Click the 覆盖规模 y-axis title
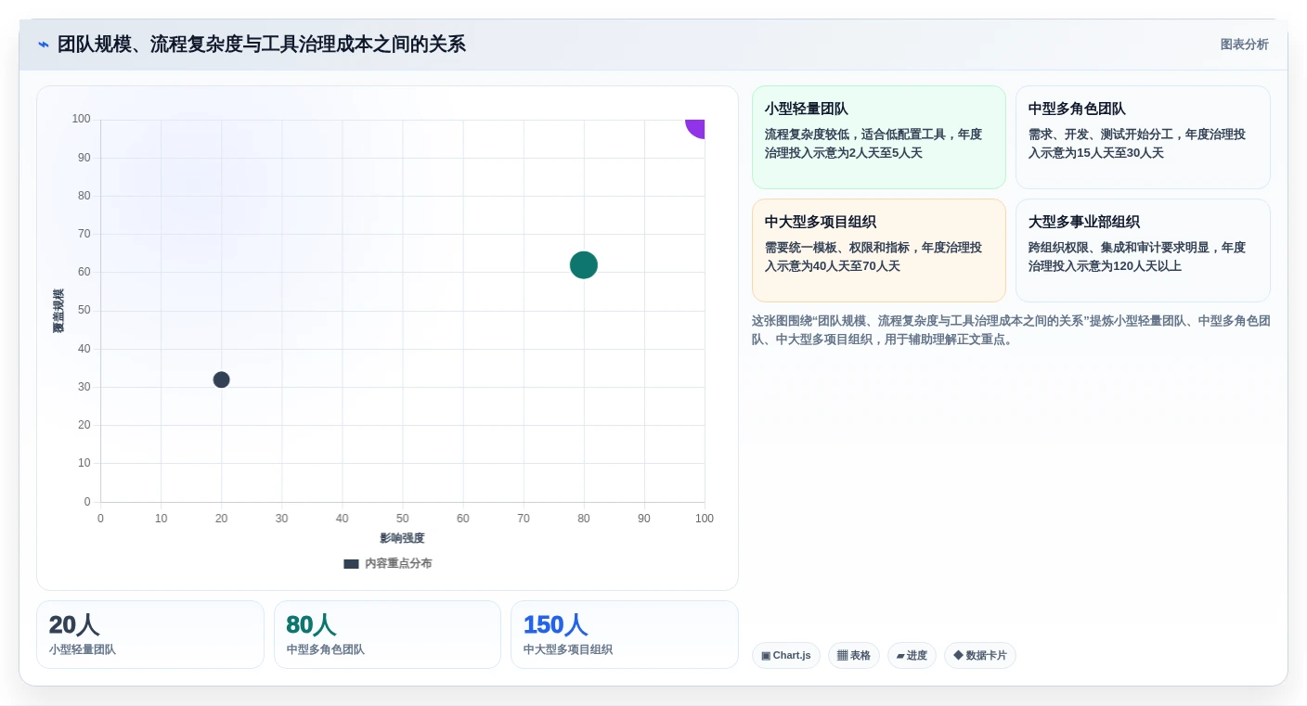The image size is (1307, 706). [58, 311]
